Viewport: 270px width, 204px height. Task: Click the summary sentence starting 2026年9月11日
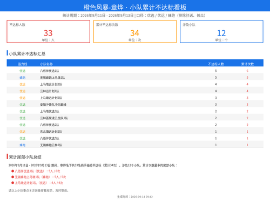click(93, 165)
